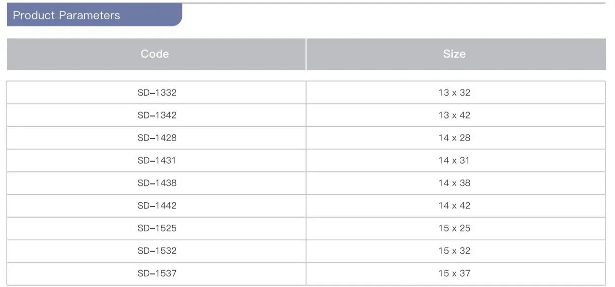Click the 13 x 32 size cell
The image size is (615, 287).
tap(454, 92)
